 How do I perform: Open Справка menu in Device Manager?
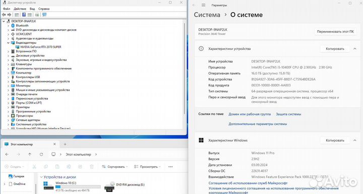(44, 9)
